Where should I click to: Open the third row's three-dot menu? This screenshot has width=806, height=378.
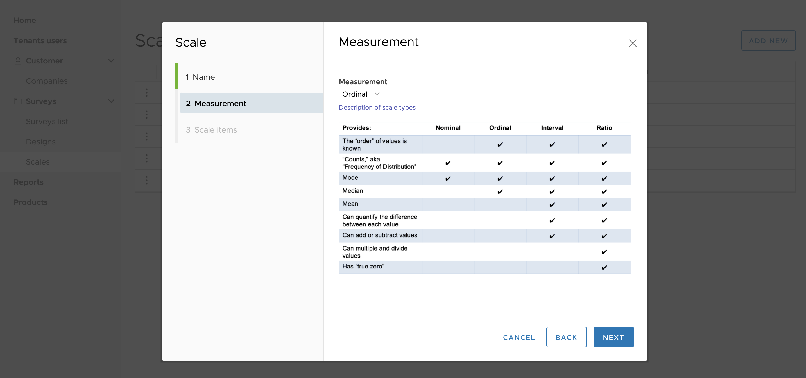tap(146, 136)
